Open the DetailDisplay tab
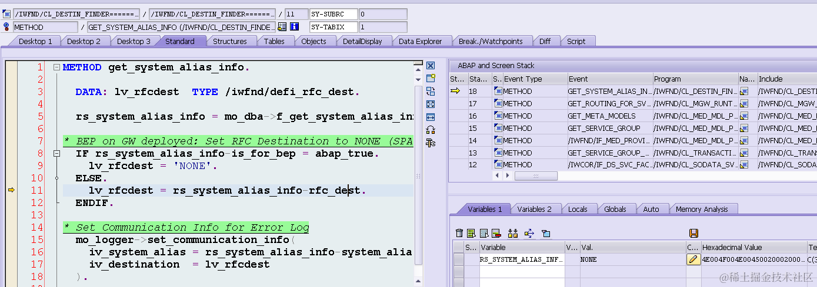 pyautogui.click(x=362, y=41)
